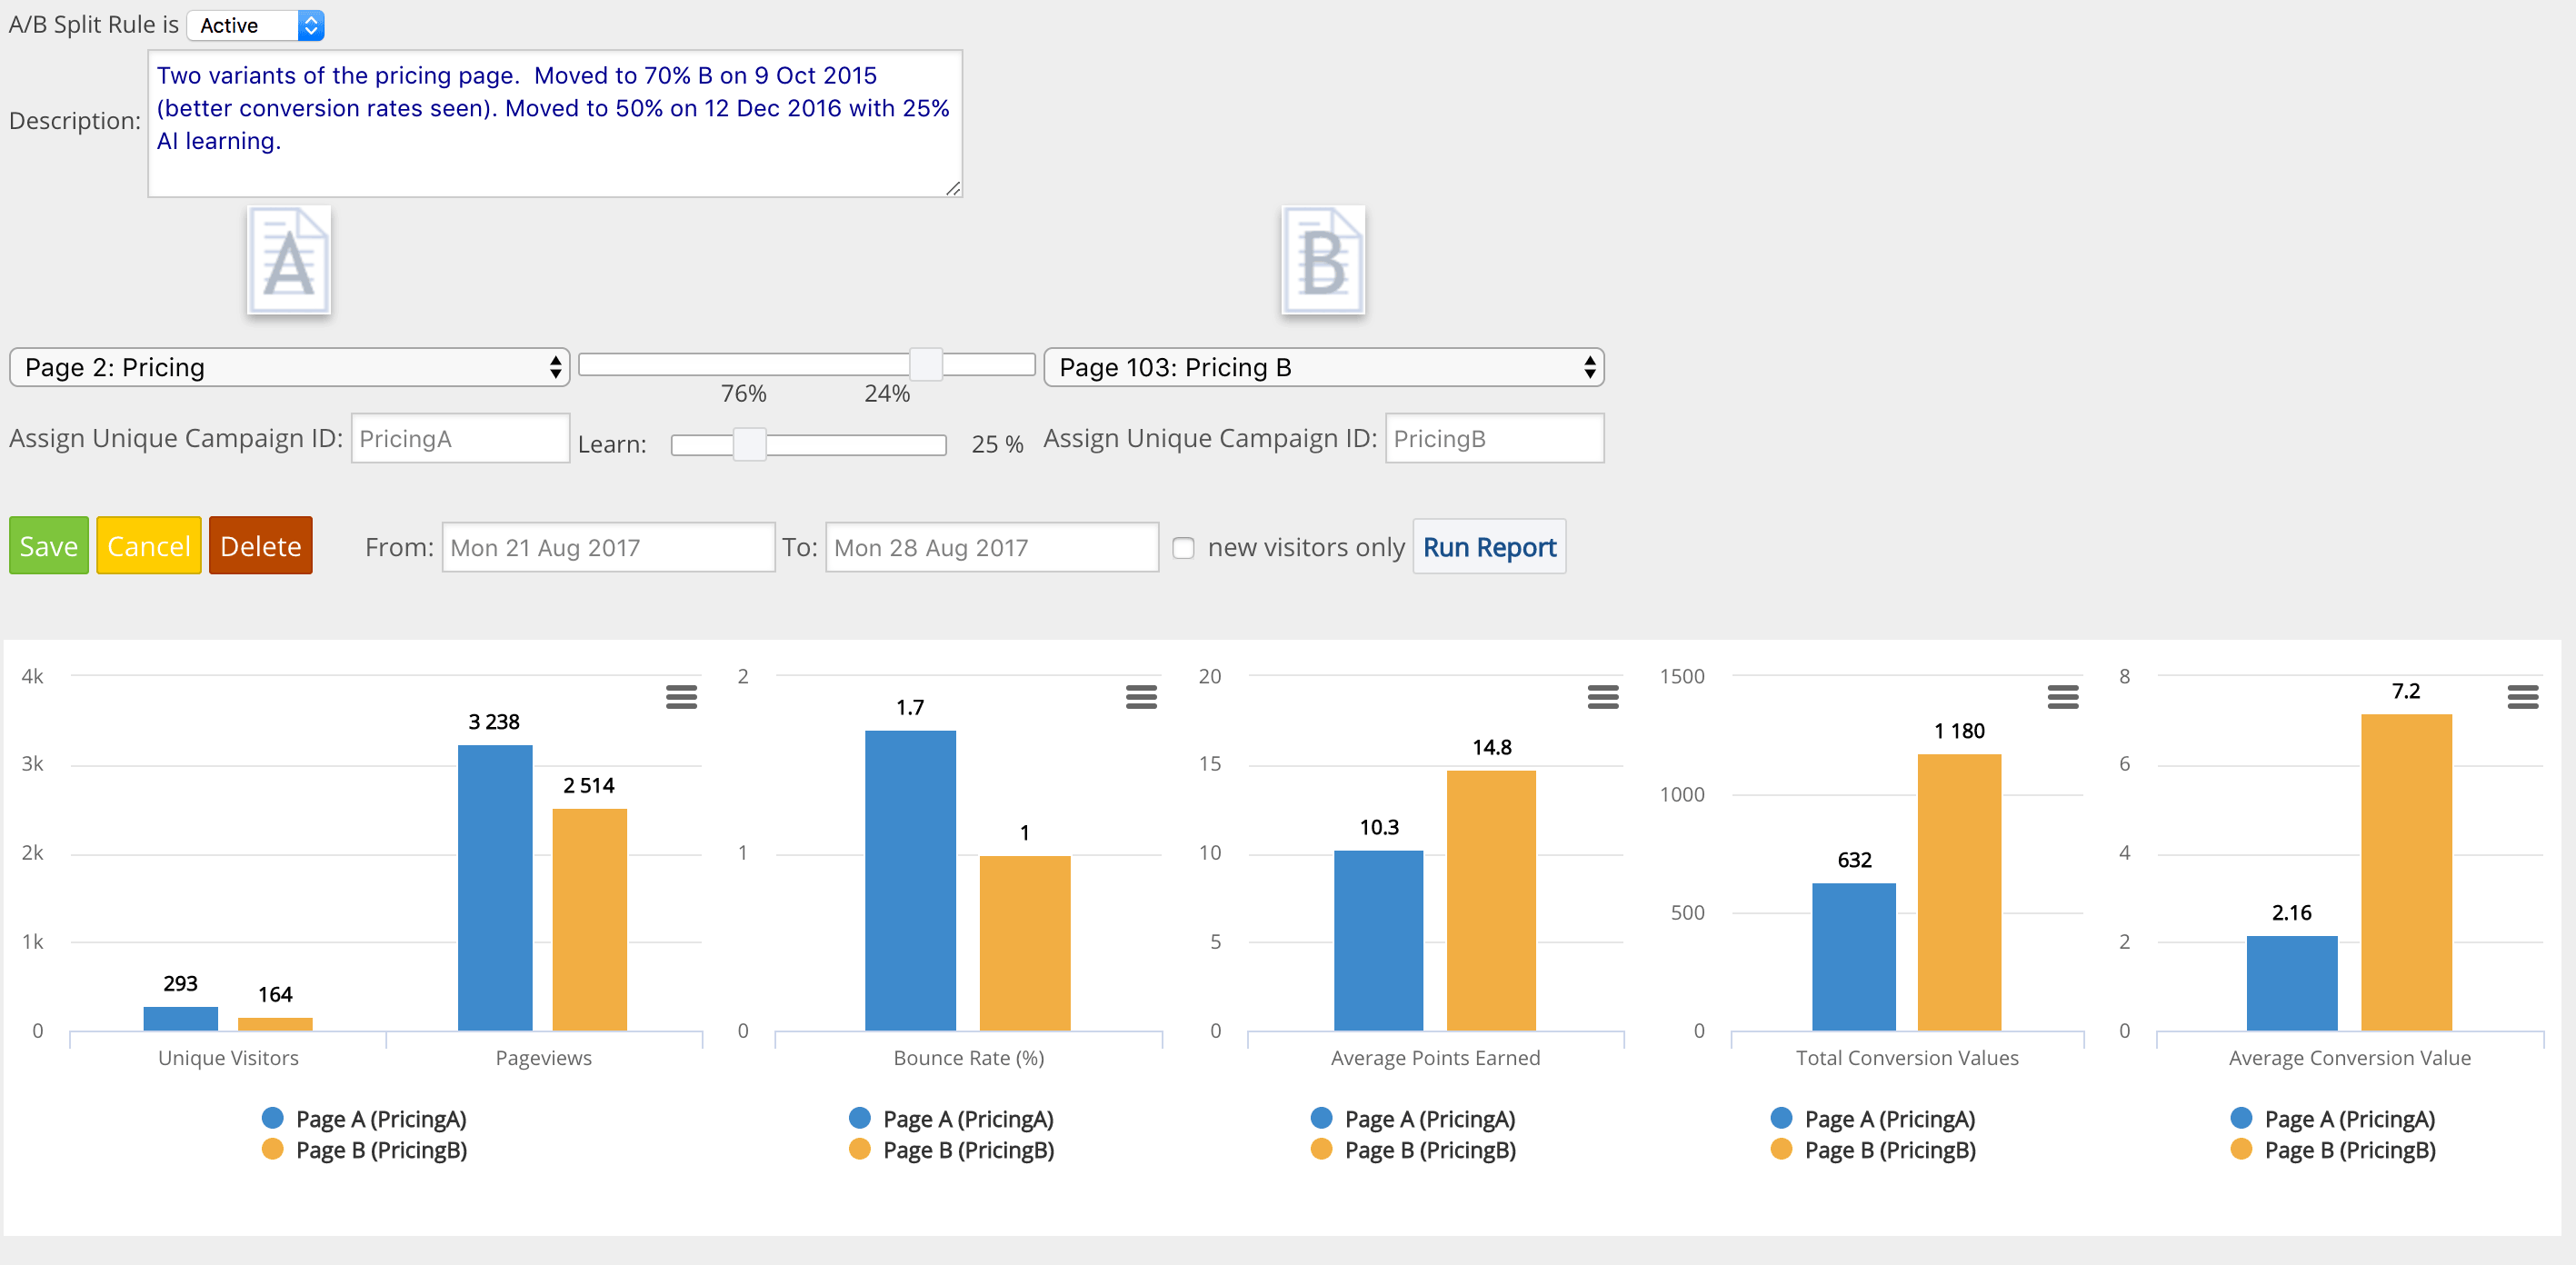Open hamburger menu on Total Conversion Values chart
This screenshot has width=2576, height=1265.
pyautogui.click(x=2062, y=697)
